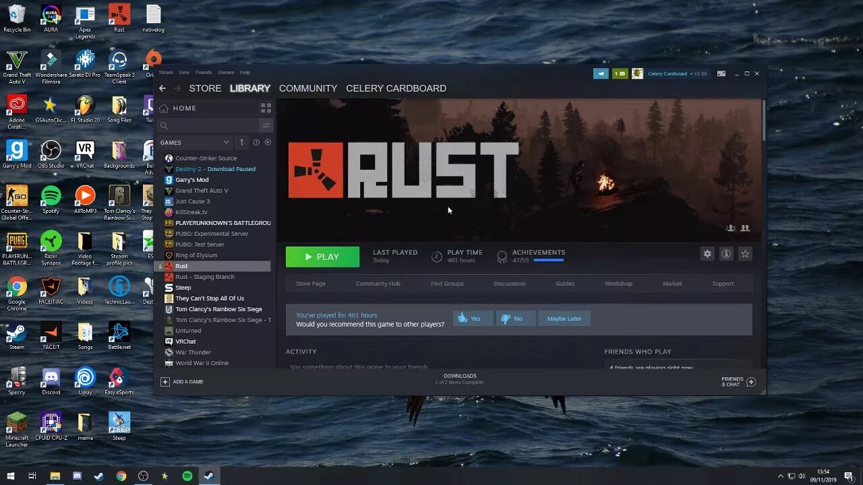Screen dimensions: 863x485
Task: Switch to the STORE tab
Action: 205,88
